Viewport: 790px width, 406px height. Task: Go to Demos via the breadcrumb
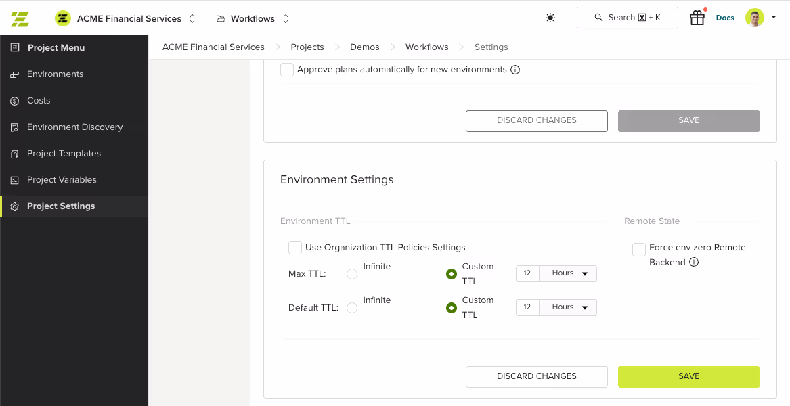[x=364, y=47]
